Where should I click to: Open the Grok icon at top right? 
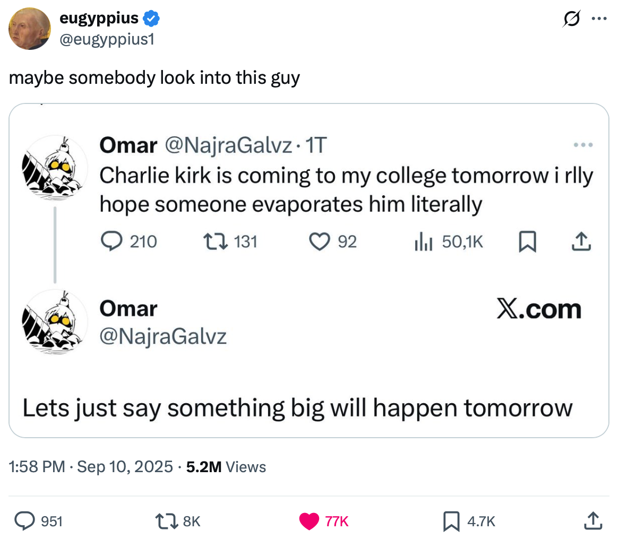tap(573, 19)
